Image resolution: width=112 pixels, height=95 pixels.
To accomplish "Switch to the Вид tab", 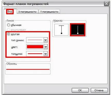I will click(10, 12).
